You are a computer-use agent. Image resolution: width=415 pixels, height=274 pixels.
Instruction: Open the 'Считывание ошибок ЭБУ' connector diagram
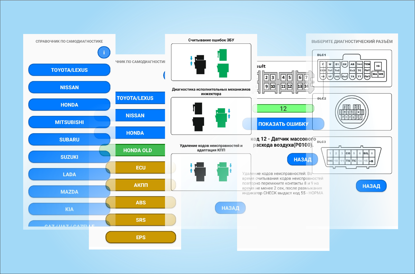pos(211,62)
